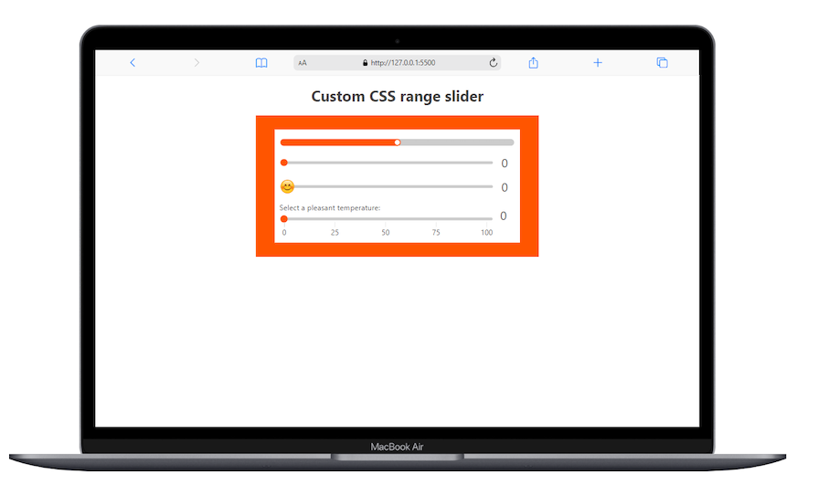Click the lock icon in address bar
Image resolution: width=818 pixels, height=495 pixels.
pos(366,63)
